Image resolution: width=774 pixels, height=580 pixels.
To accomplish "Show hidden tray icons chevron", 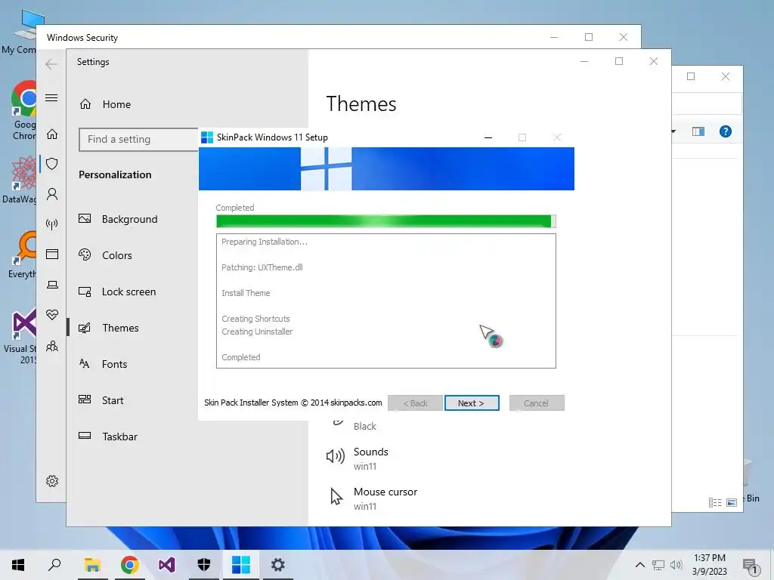I will point(639,565).
